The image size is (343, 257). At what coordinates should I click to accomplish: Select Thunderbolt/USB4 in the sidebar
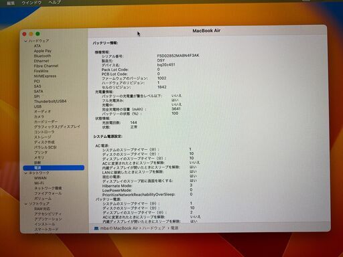[x=50, y=101]
